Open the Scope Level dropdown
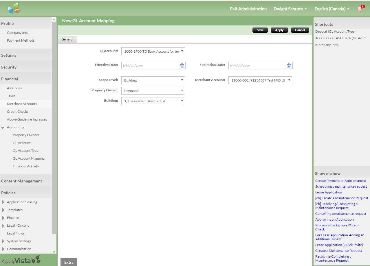This screenshot has height=266, width=370. point(153,80)
